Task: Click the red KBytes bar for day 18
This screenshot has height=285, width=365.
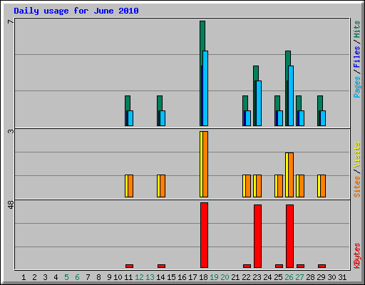Action: (x=204, y=235)
